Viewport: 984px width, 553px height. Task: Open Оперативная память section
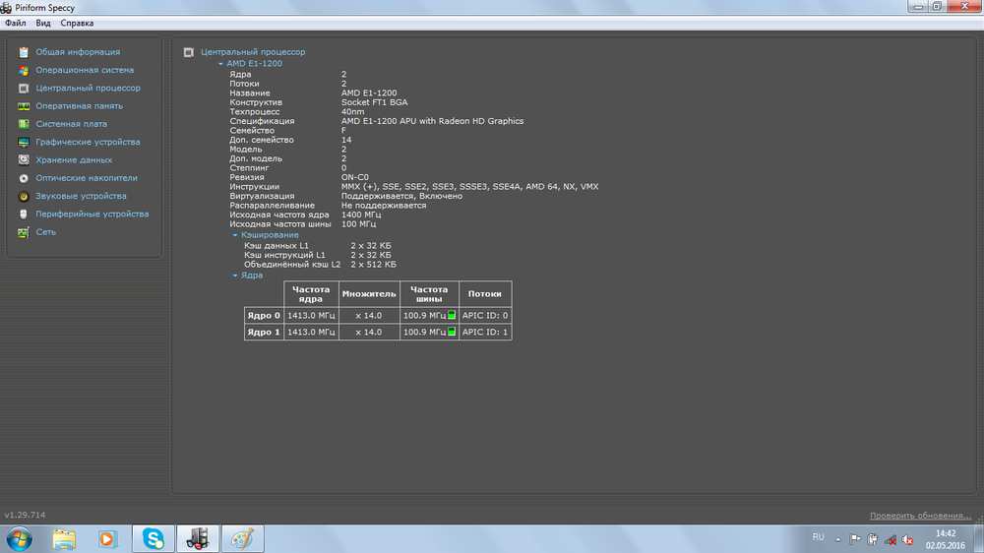tap(79, 106)
